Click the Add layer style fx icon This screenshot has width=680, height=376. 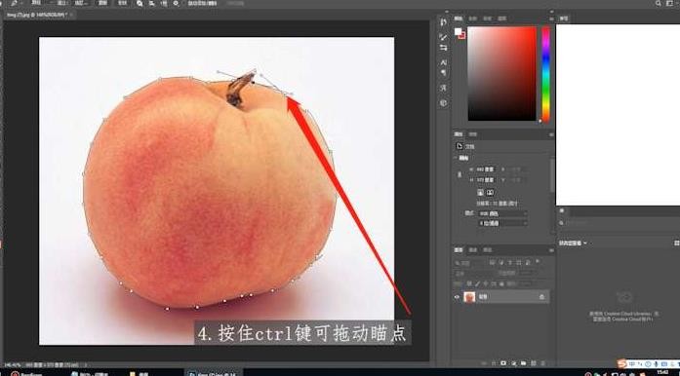click(495, 363)
